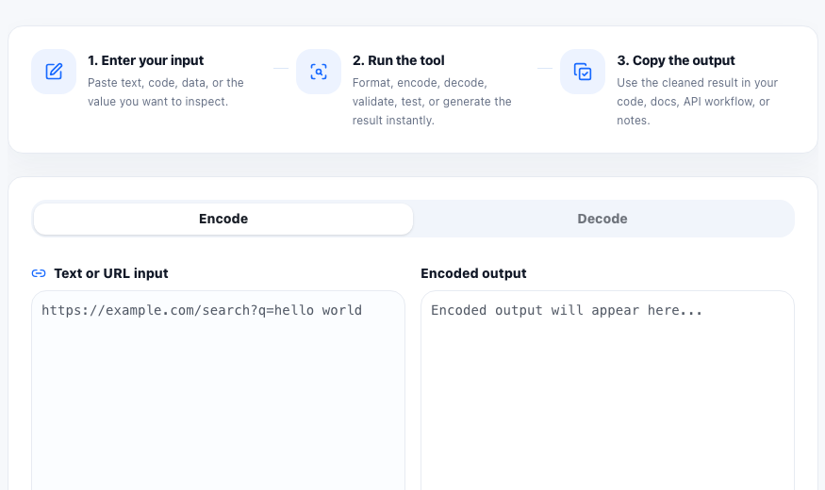Click the scan search icon beside Run the tool

click(319, 72)
